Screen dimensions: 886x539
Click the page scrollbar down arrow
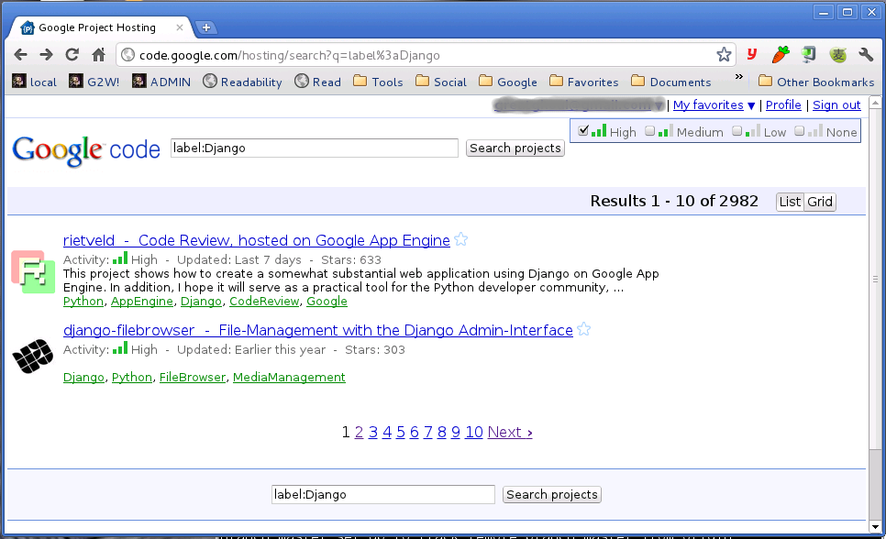point(875,527)
